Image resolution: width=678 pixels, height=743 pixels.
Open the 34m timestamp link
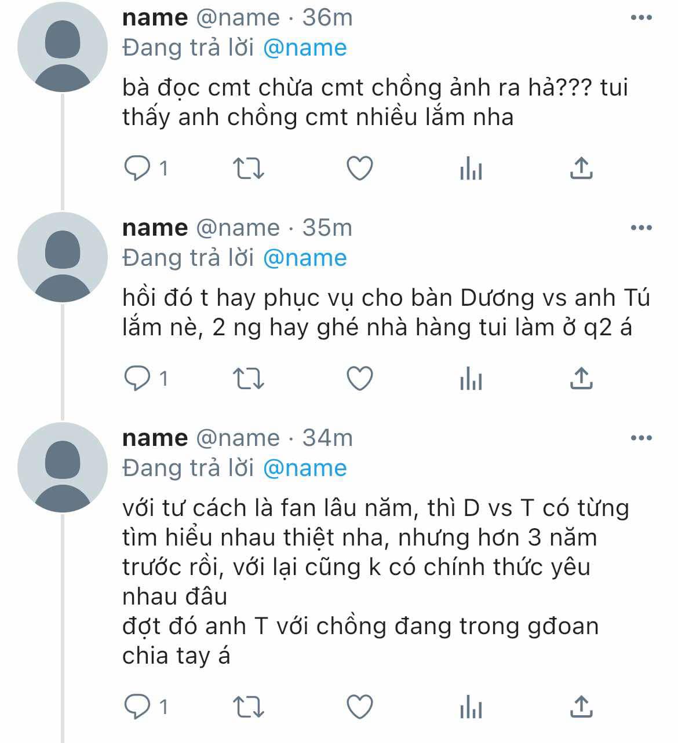click(x=327, y=438)
